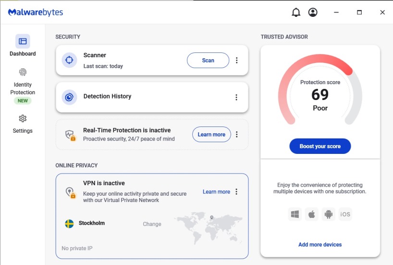Image resolution: width=393 pixels, height=265 pixels.
Task: Click the Scanner crosshair icon
Action: [69, 60]
